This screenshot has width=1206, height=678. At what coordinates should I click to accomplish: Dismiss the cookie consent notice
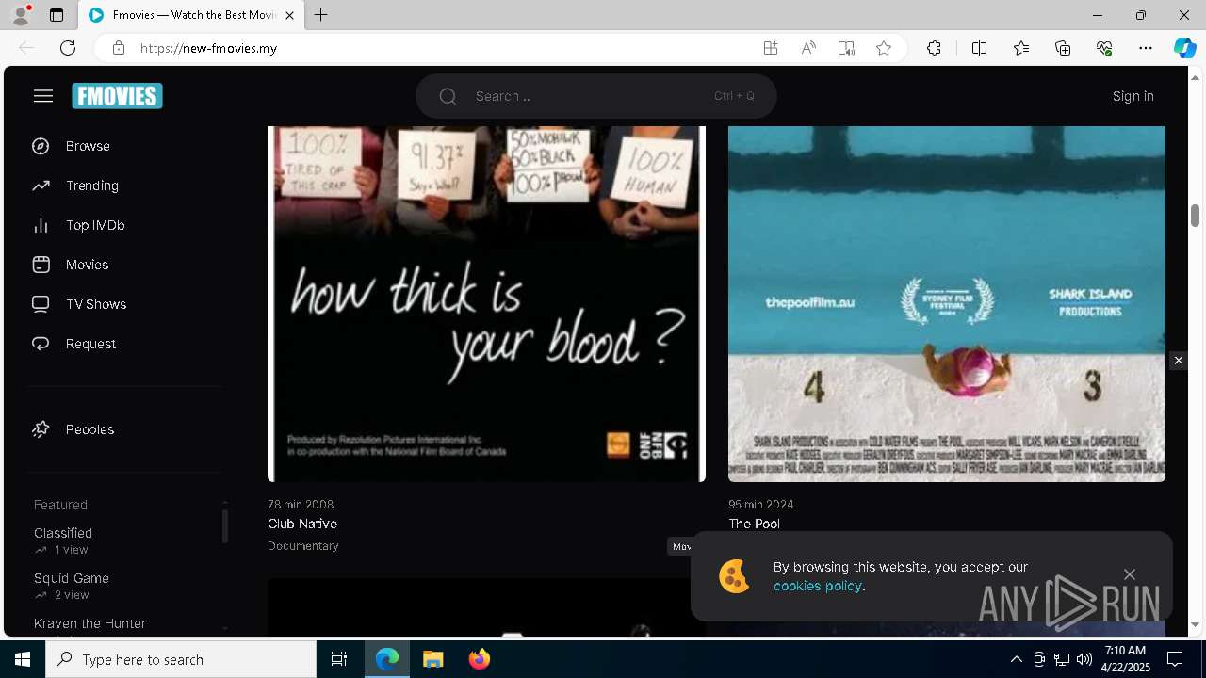coord(1129,574)
